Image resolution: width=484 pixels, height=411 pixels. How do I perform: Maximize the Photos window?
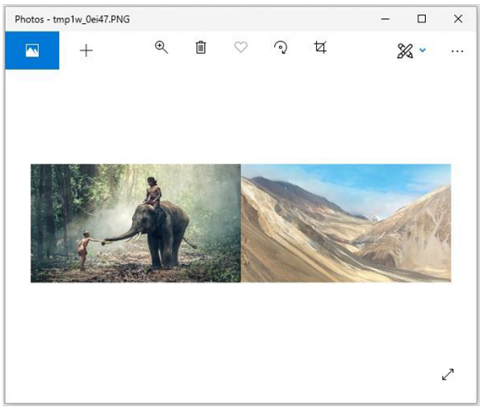(x=421, y=19)
